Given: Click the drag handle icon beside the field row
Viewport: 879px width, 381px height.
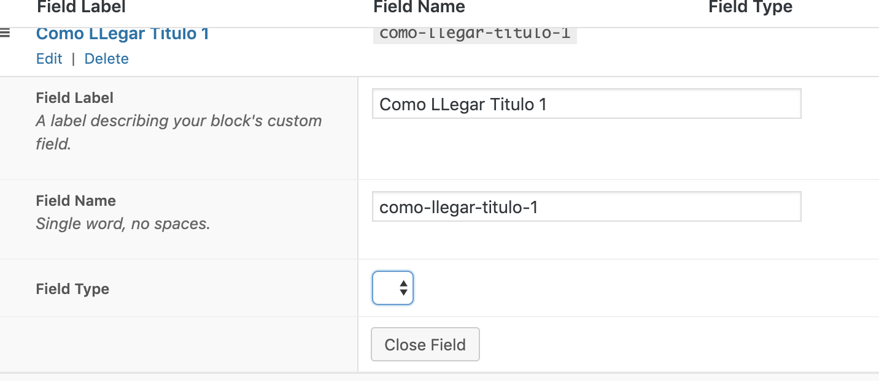Looking at the screenshot, I should tap(6, 33).
